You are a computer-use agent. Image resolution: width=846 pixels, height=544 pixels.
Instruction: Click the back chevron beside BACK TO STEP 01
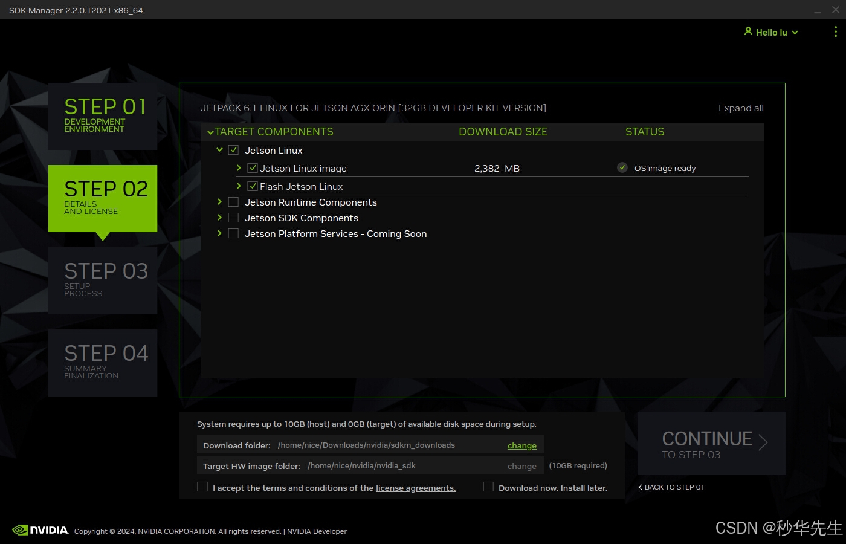[x=641, y=487]
